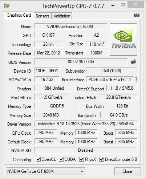Switch to the Validation tab
146x179 pixels.
click(62, 16)
